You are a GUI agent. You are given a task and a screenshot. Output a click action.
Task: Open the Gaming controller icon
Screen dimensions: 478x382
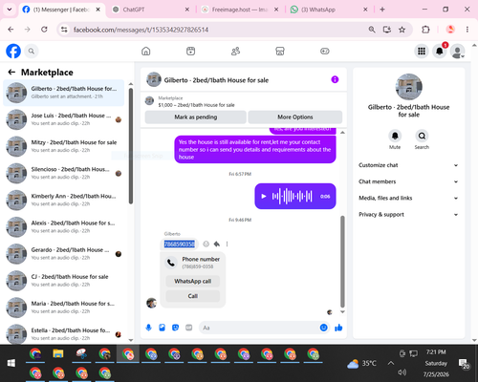[325, 51]
